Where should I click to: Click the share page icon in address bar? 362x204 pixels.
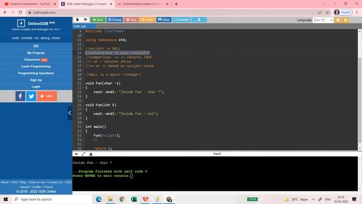coord(320,12)
